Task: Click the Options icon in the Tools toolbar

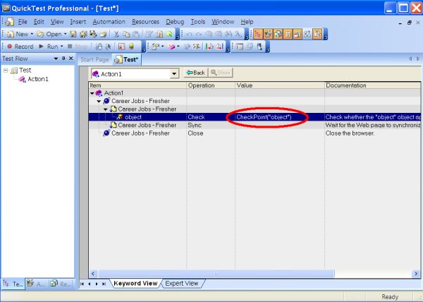Action: (x=239, y=47)
